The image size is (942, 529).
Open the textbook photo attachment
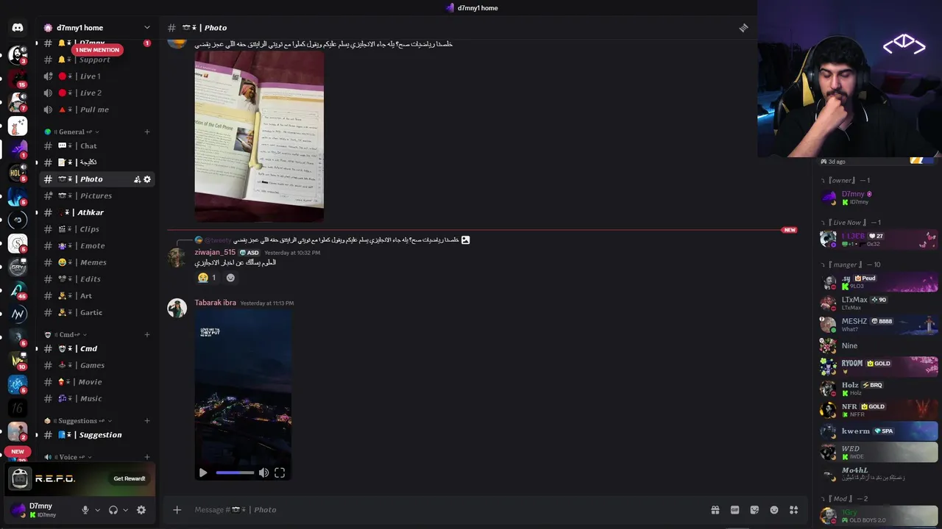tap(259, 137)
